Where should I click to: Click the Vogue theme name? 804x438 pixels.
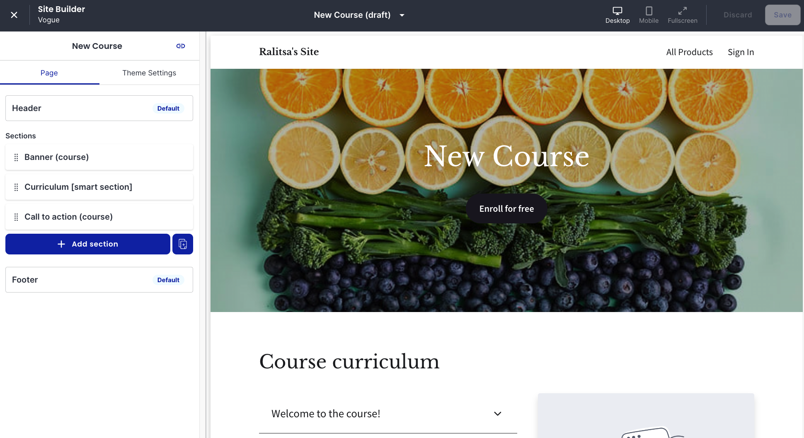(x=49, y=20)
